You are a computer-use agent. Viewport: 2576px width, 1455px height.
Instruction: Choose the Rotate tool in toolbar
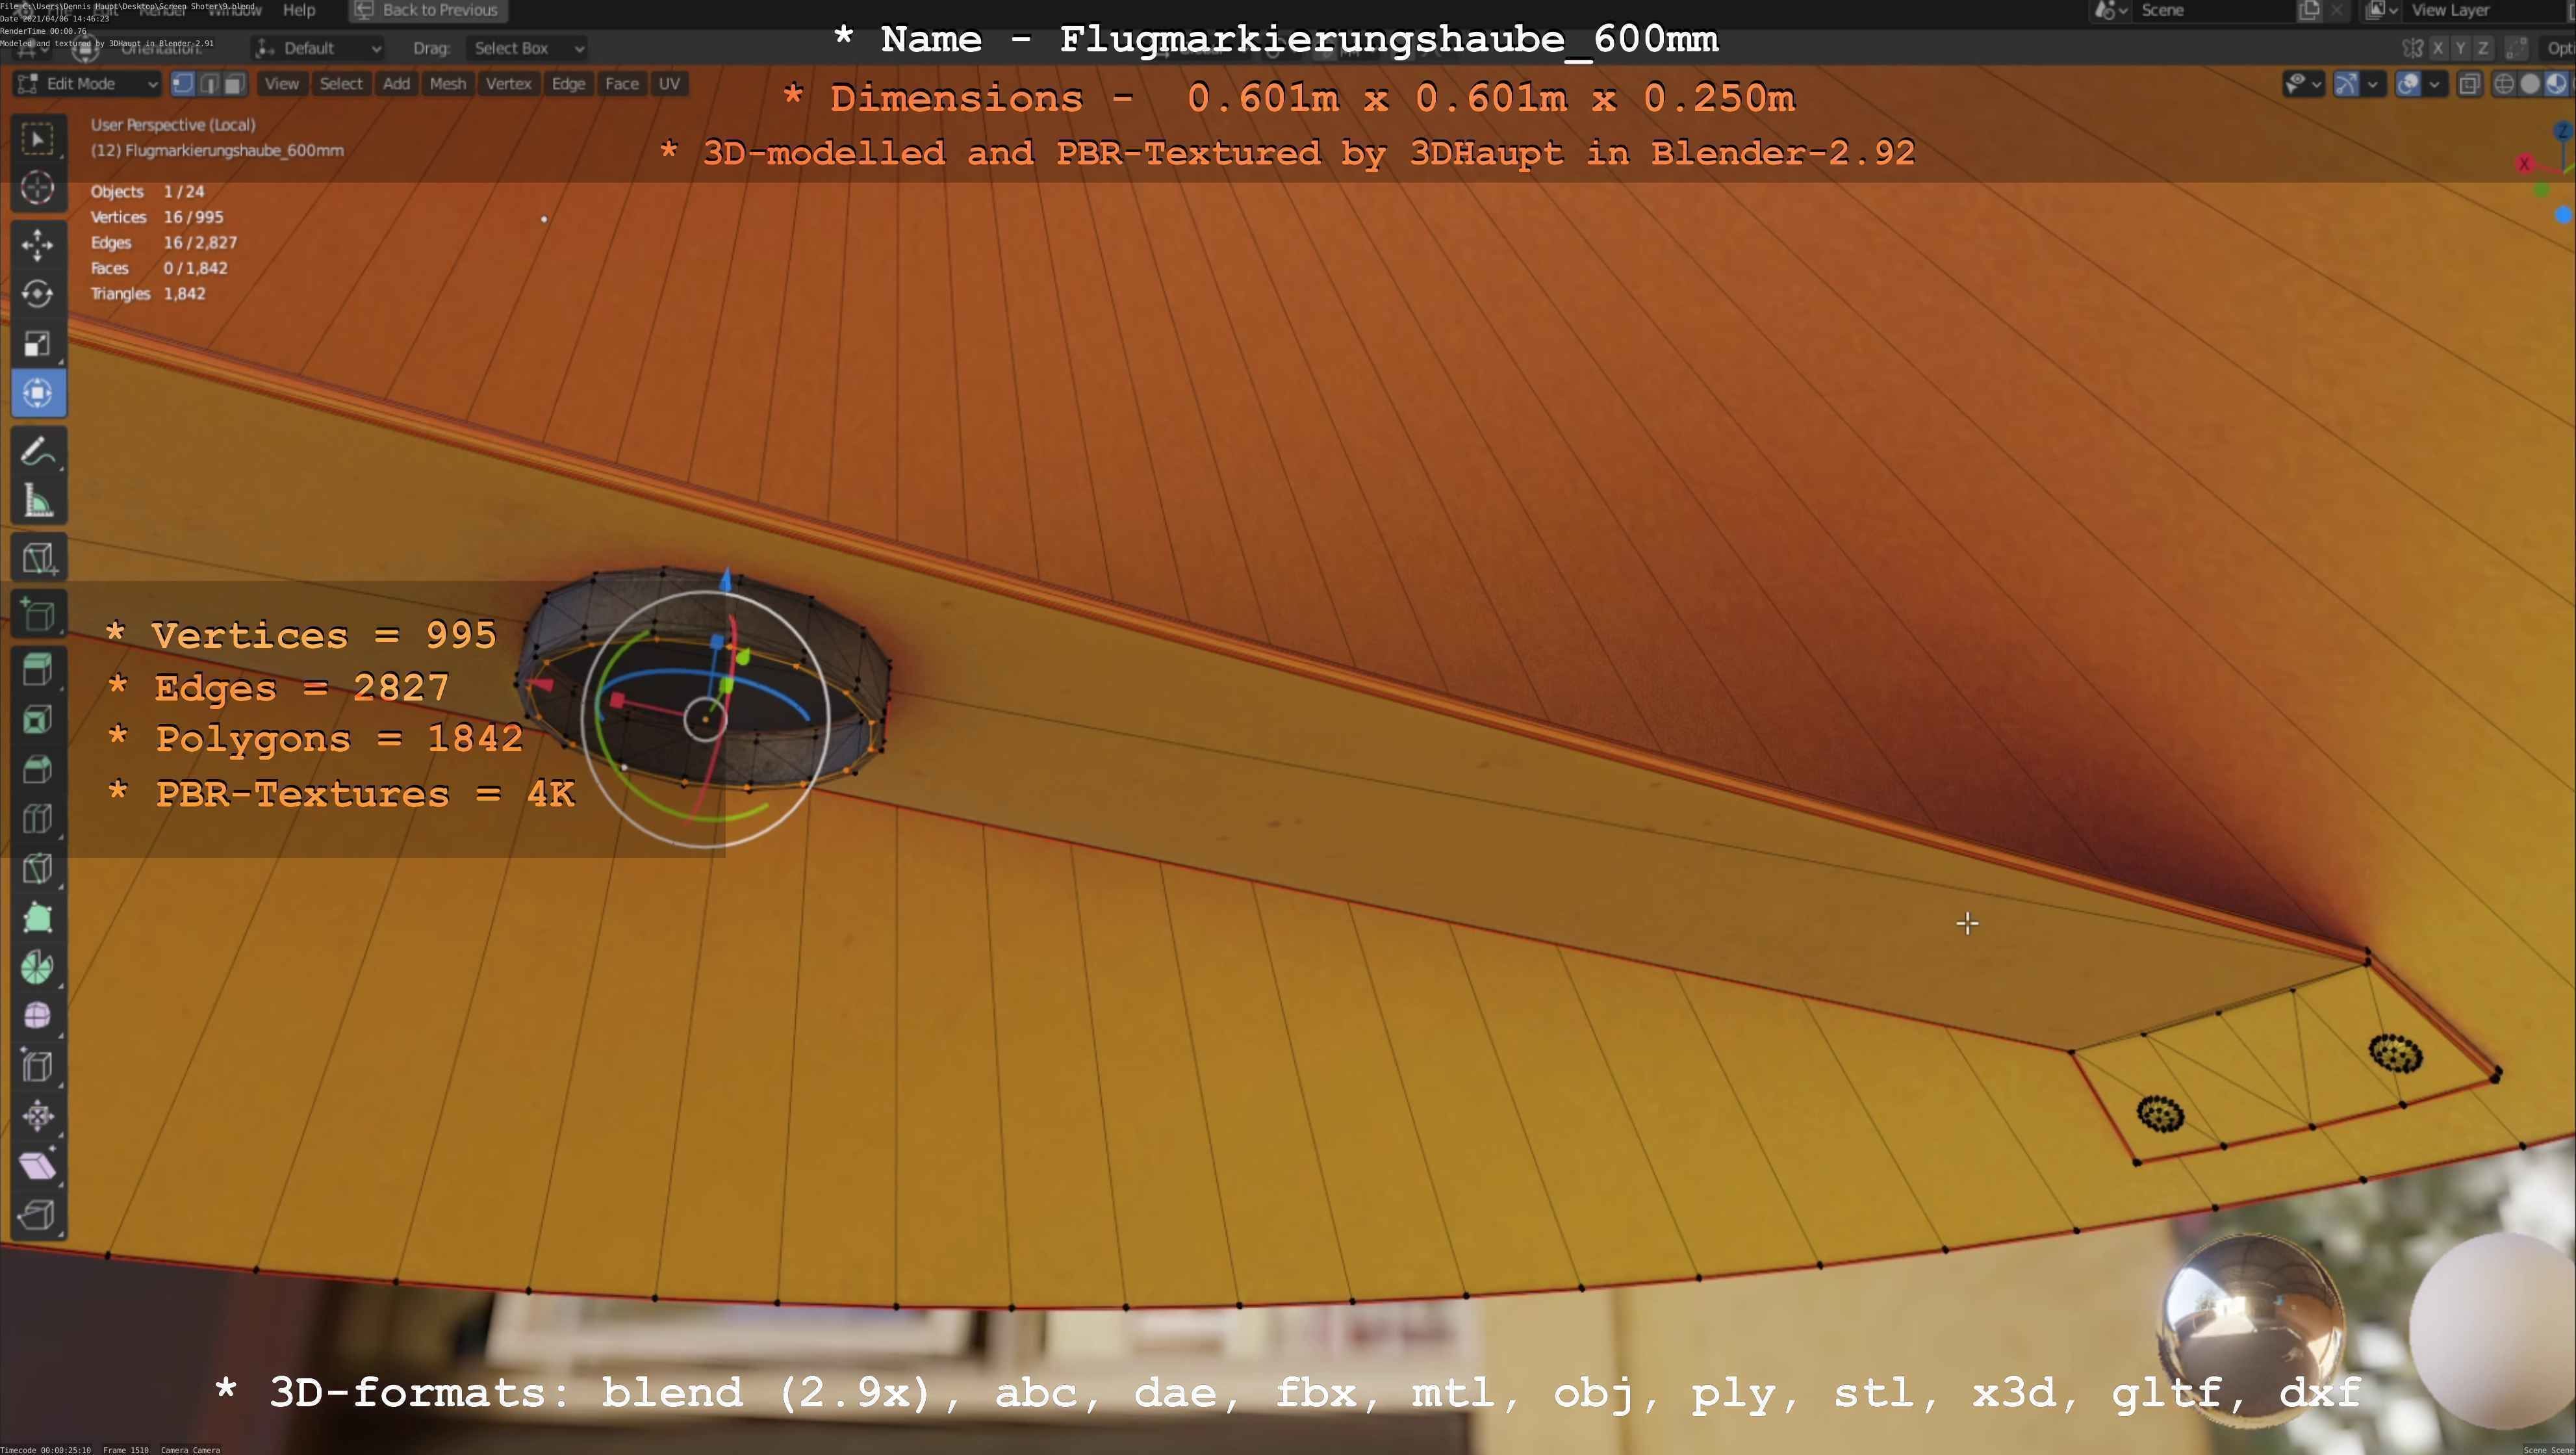pyautogui.click(x=38, y=294)
